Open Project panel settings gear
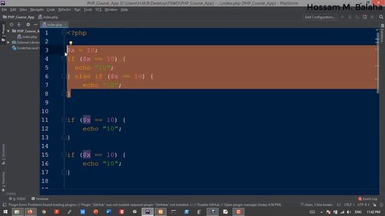385x216 pixels. click(x=28, y=25)
